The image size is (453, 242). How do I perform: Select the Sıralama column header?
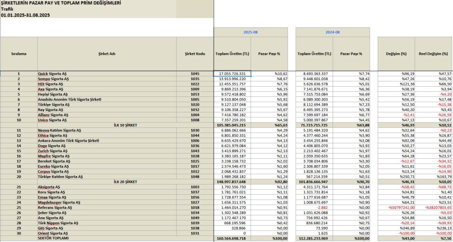tap(19, 54)
